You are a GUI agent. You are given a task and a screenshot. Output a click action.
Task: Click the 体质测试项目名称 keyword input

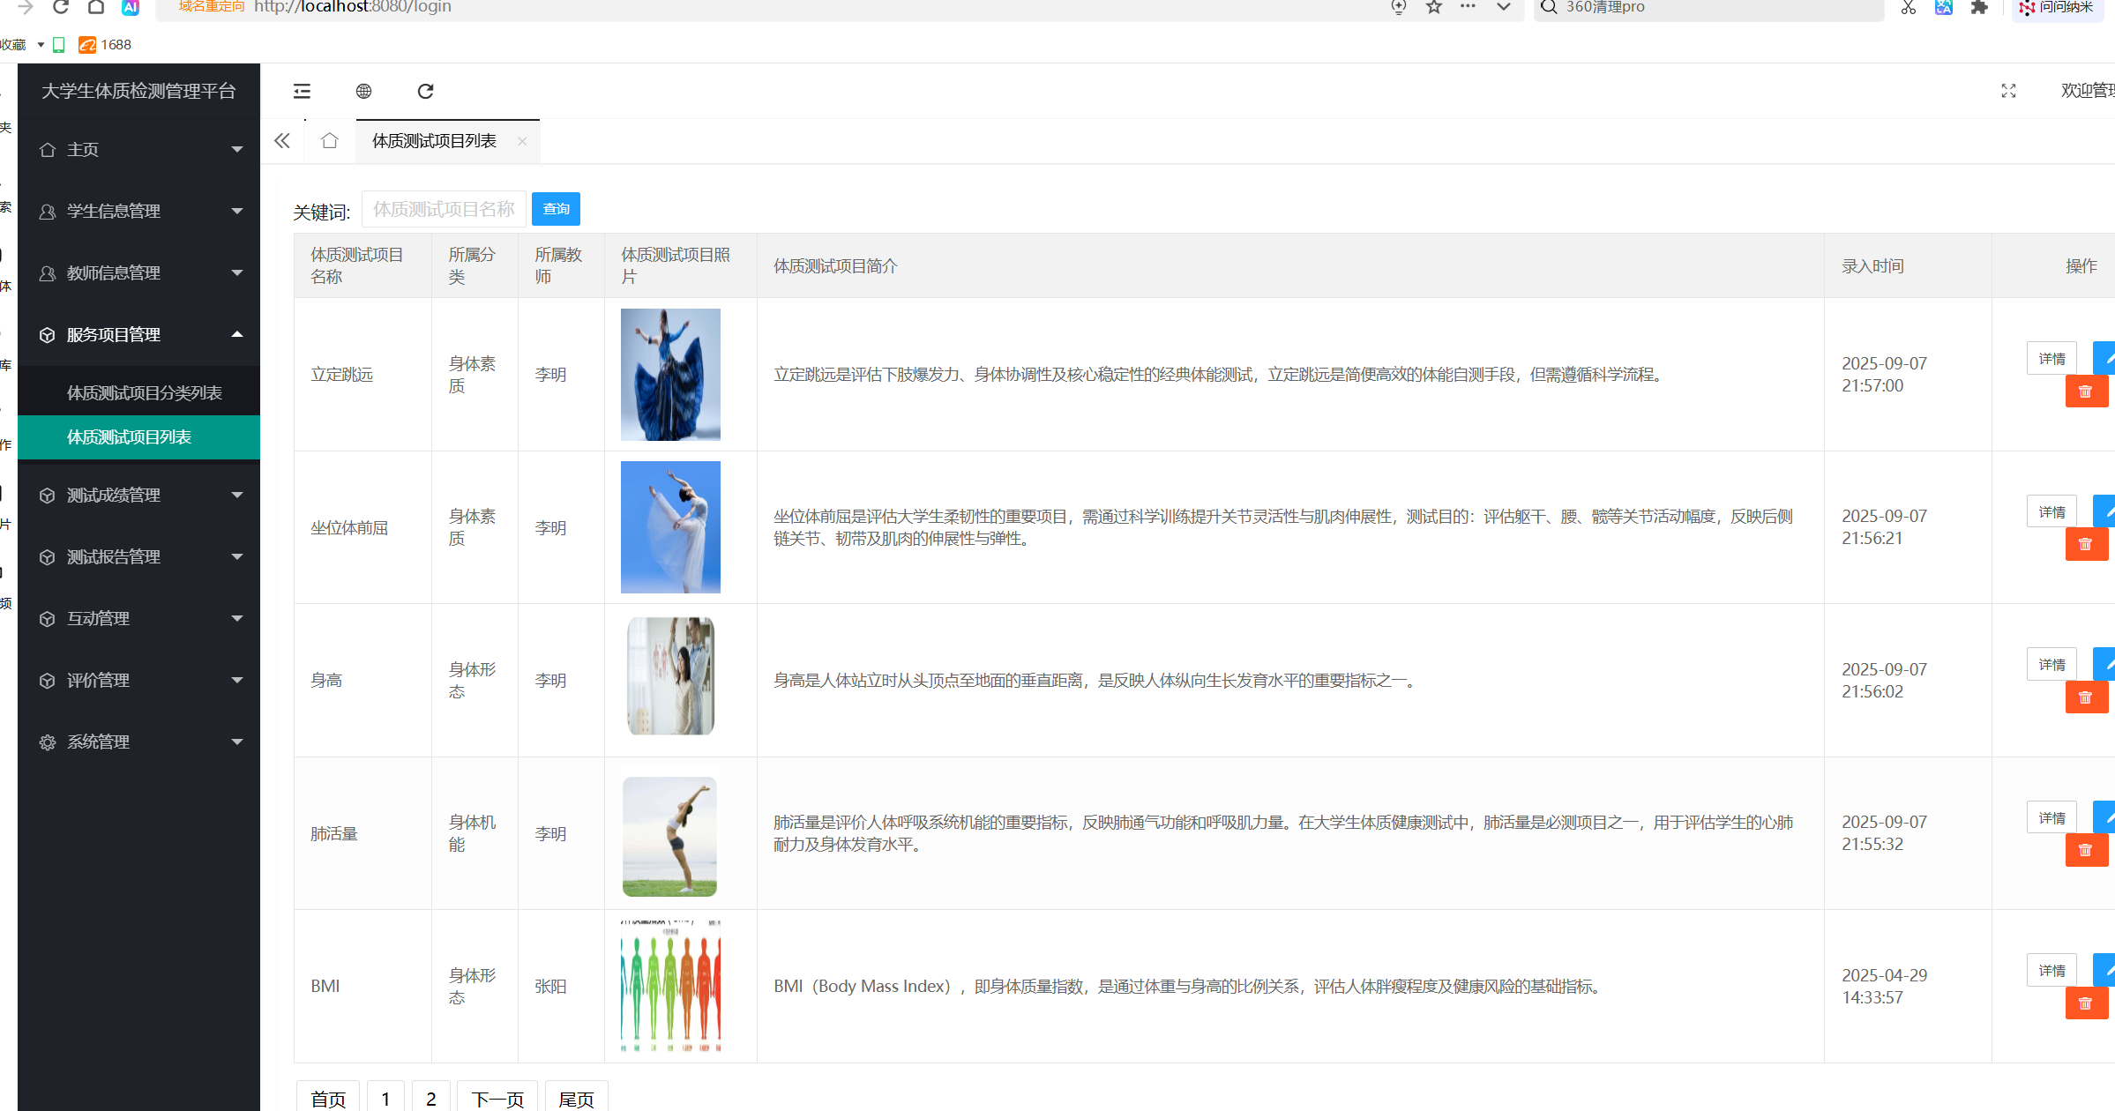tap(444, 209)
